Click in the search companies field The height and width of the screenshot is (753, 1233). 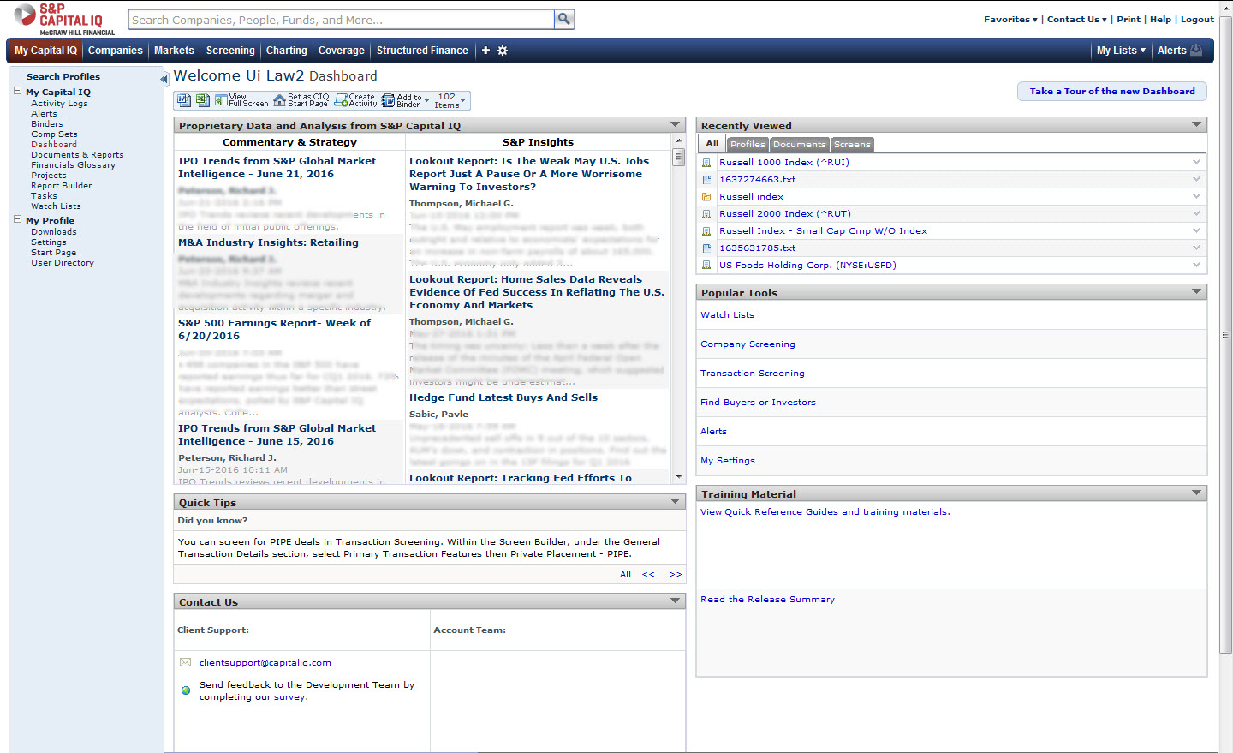click(x=341, y=19)
